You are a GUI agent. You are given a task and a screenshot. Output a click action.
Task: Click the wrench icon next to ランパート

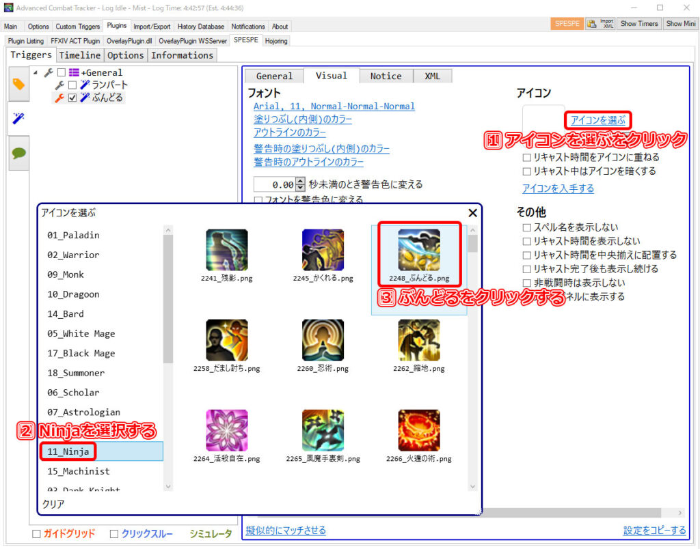tap(59, 85)
